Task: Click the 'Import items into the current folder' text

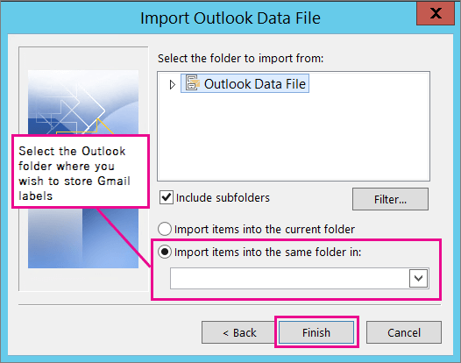Action: click(x=265, y=229)
